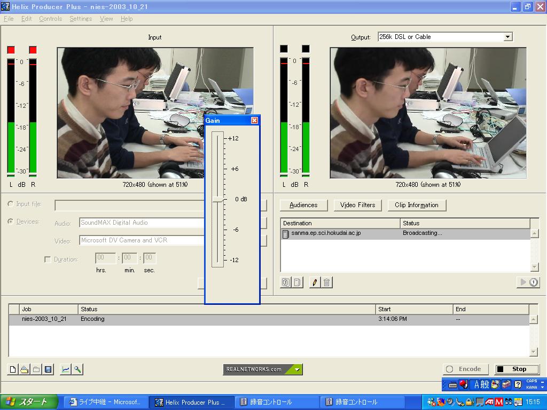Click the Video Filters button
Viewport: 547px width, 410px height.
(x=357, y=205)
